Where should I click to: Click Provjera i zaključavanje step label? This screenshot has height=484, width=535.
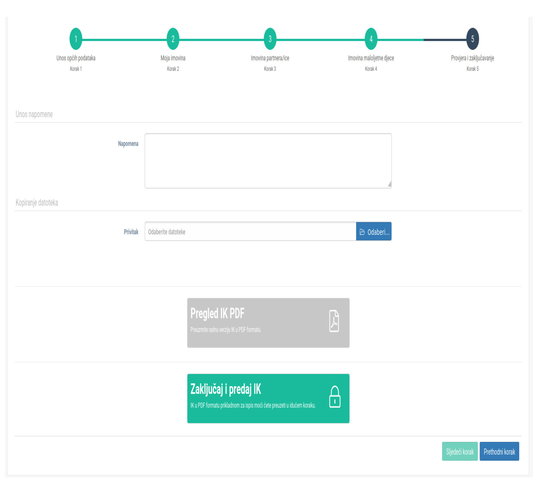[472, 58]
